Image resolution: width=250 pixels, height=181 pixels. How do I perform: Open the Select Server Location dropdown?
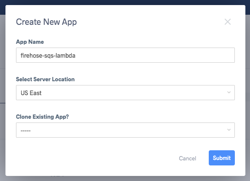tap(125, 93)
